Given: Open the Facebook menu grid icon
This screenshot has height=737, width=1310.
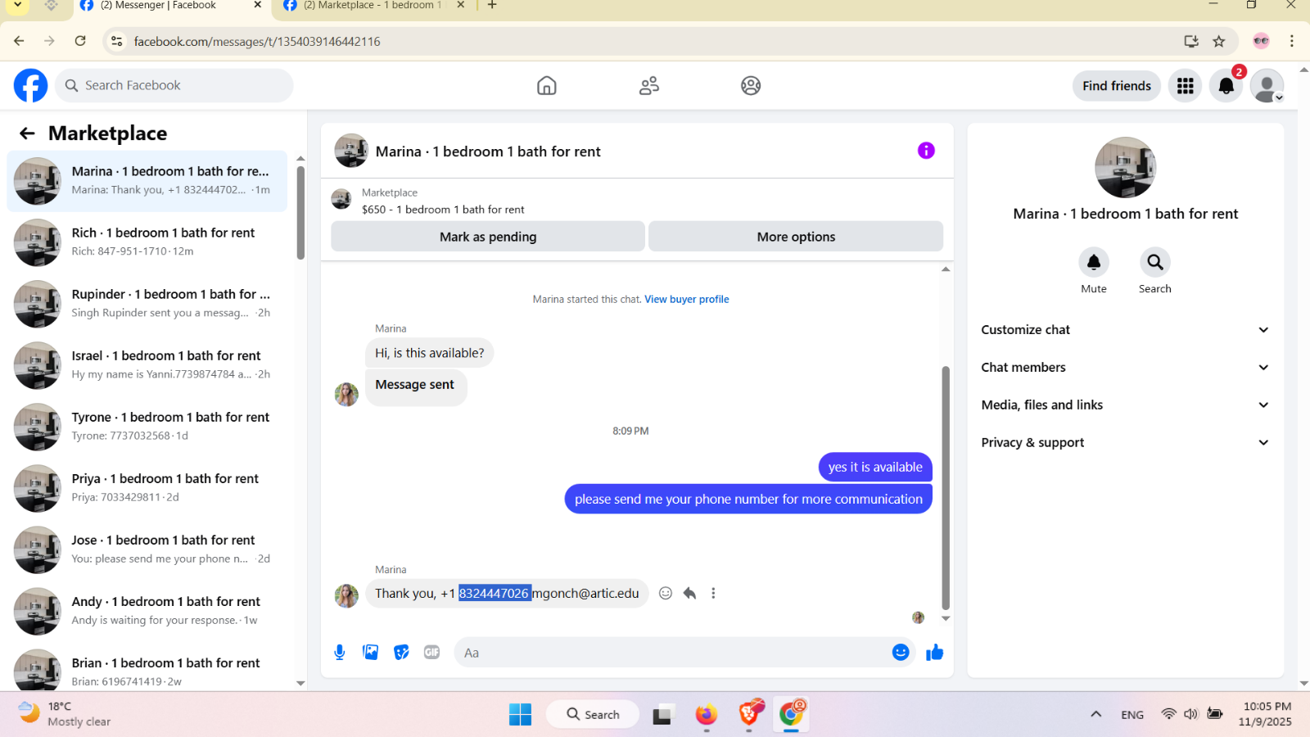Looking at the screenshot, I should coord(1186,86).
